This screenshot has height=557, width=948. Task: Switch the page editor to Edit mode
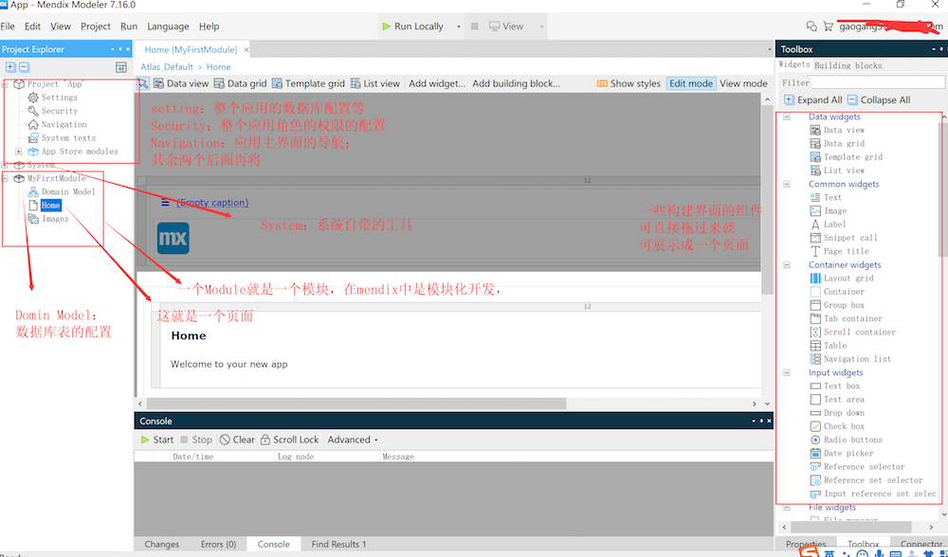[x=691, y=83]
